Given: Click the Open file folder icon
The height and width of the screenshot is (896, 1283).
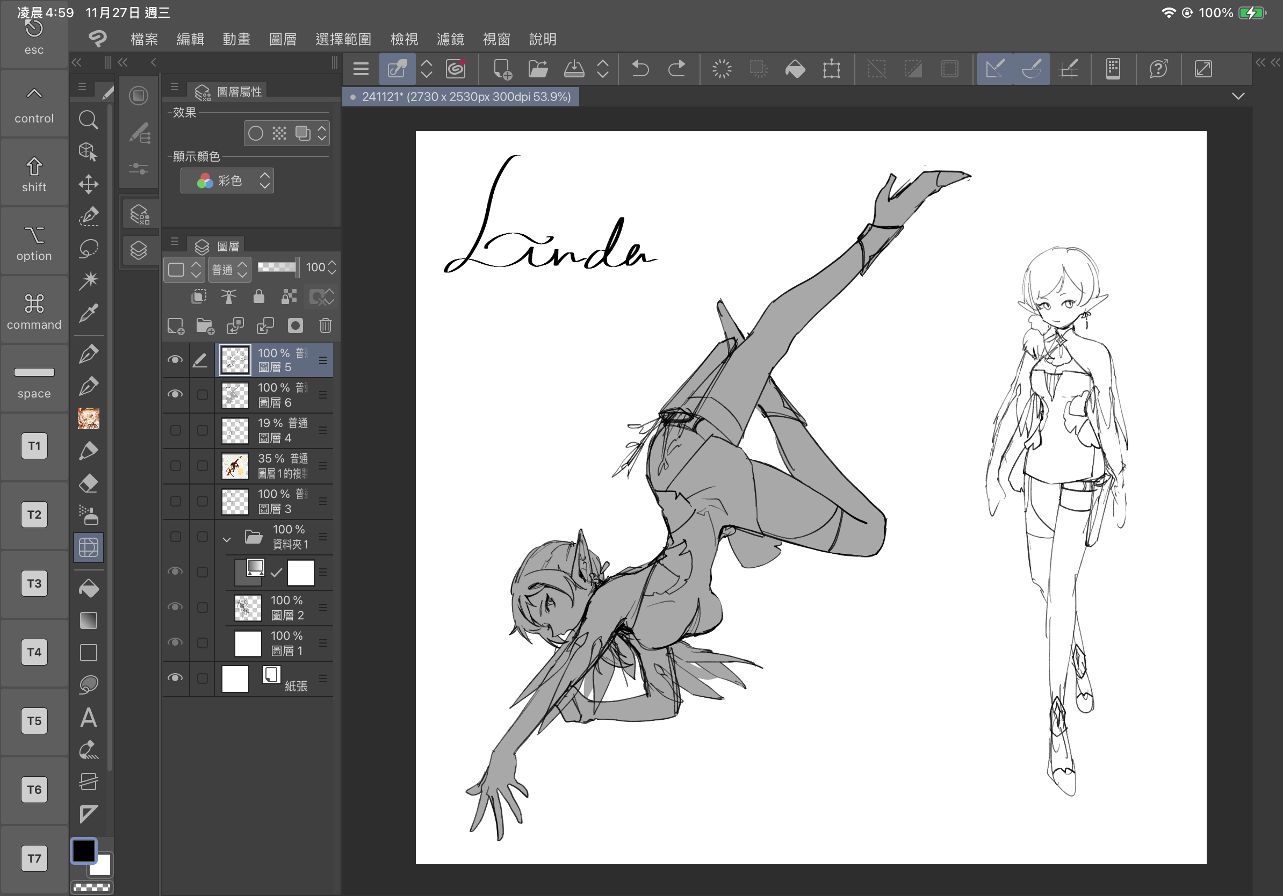Looking at the screenshot, I should coord(538,69).
